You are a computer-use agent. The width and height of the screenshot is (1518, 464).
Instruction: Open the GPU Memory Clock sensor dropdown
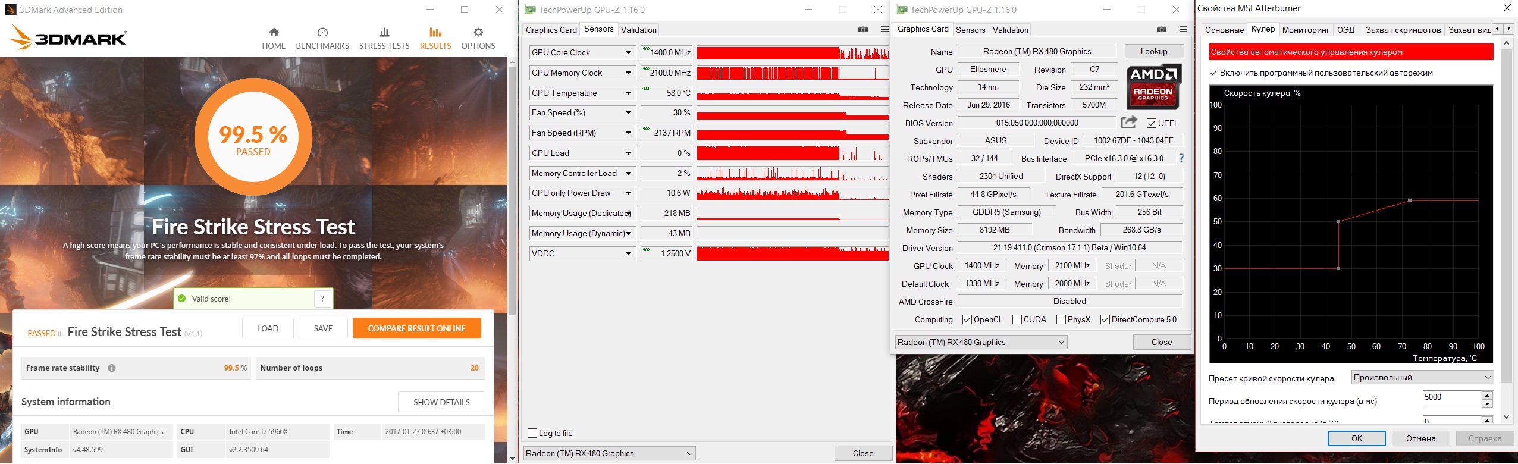click(628, 73)
